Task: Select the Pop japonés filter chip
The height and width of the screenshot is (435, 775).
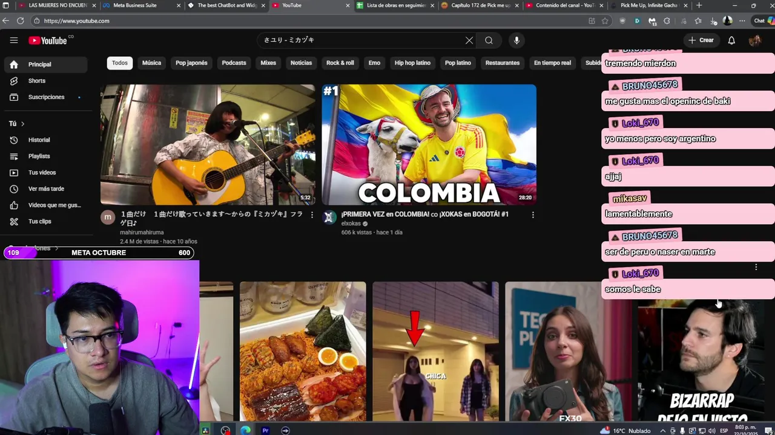Action: [x=191, y=63]
